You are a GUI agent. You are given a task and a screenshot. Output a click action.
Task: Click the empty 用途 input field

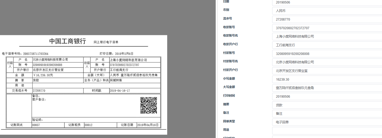click(x=327, y=131)
